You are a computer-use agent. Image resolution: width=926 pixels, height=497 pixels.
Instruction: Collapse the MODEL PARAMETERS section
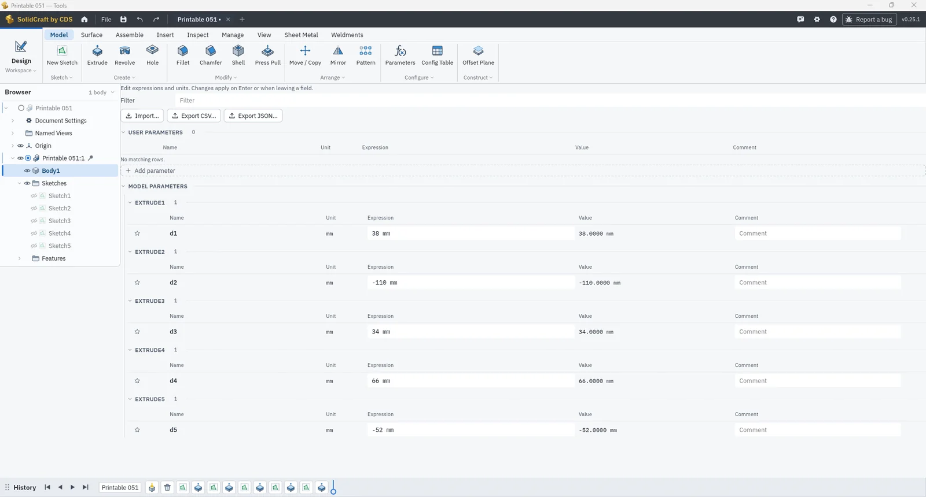[123, 186]
